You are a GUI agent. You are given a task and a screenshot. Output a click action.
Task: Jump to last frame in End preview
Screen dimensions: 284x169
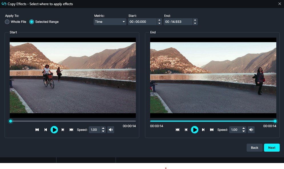[x=212, y=130]
